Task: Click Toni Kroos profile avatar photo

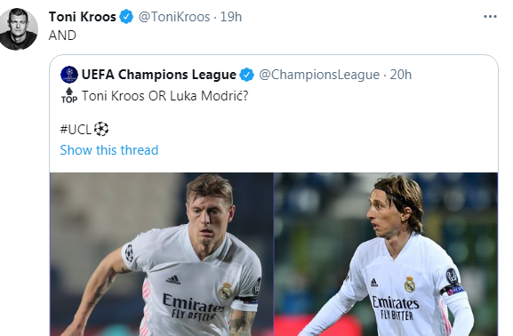Action: click(x=19, y=29)
